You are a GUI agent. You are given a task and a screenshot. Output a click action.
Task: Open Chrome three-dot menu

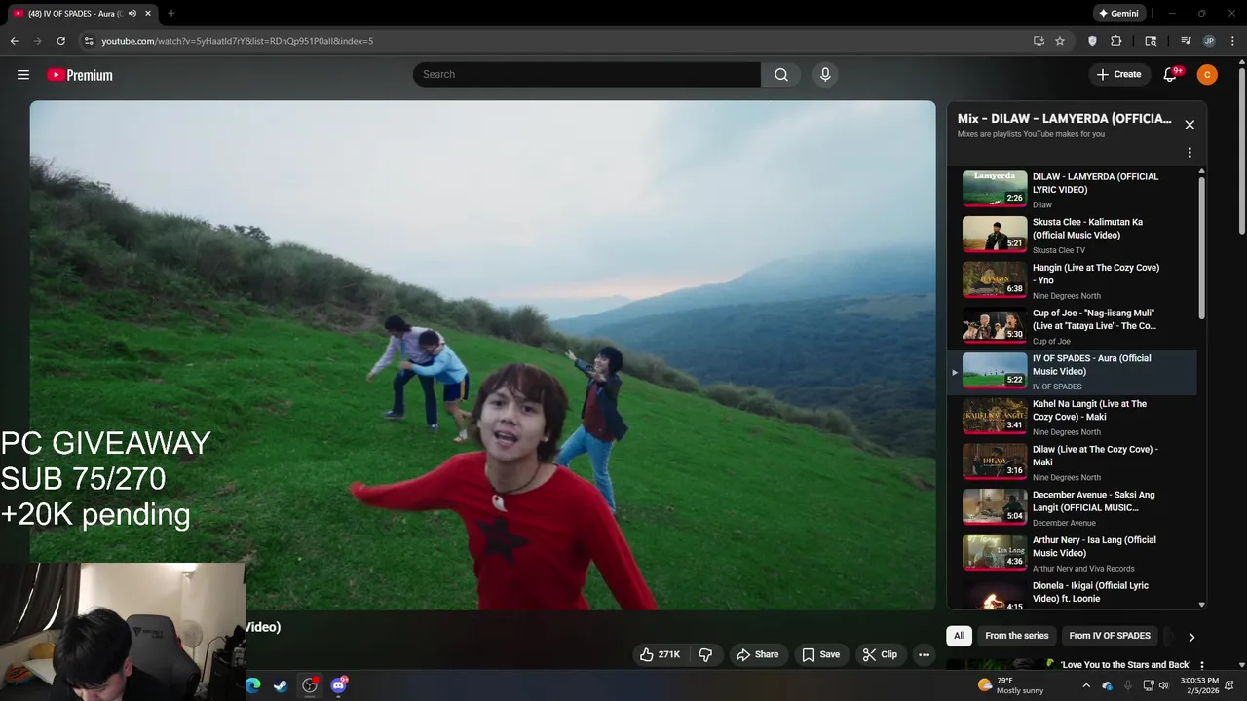[1231, 41]
